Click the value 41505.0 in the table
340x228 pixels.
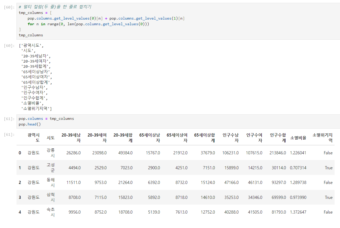[255, 212]
